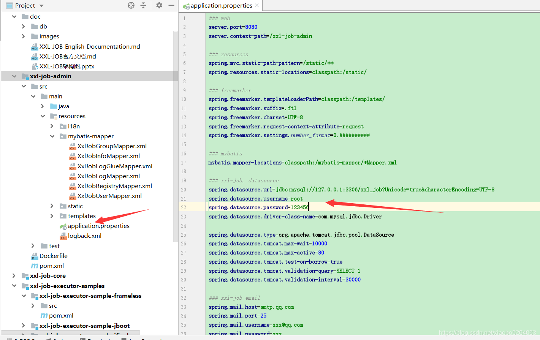Click the xxl-job-core module folder icon
This screenshot has width=540, height=340.
[x=25, y=276]
